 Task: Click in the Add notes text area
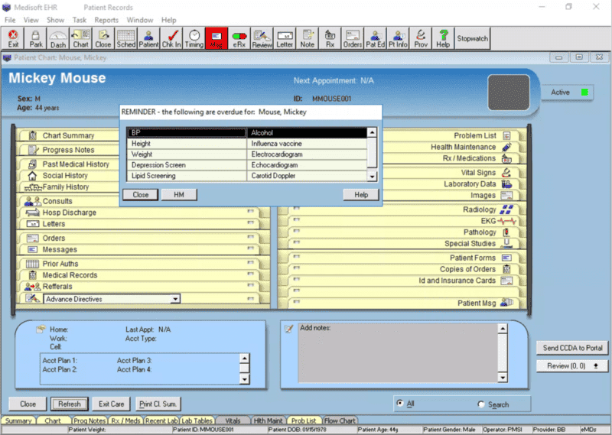tap(398, 353)
